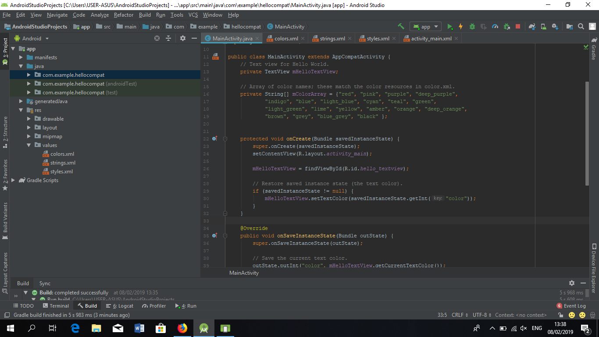
Task: Open the 6: Logcat tool window
Action: point(119,306)
